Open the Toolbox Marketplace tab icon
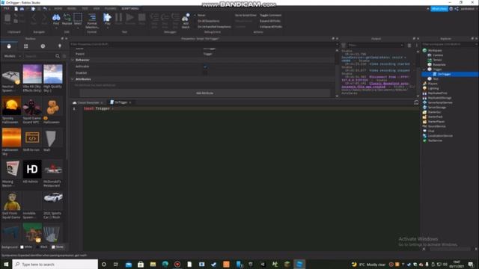Image resolution: width=479 pixels, height=269 pixels. pyautogui.click(x=9, y=46)
